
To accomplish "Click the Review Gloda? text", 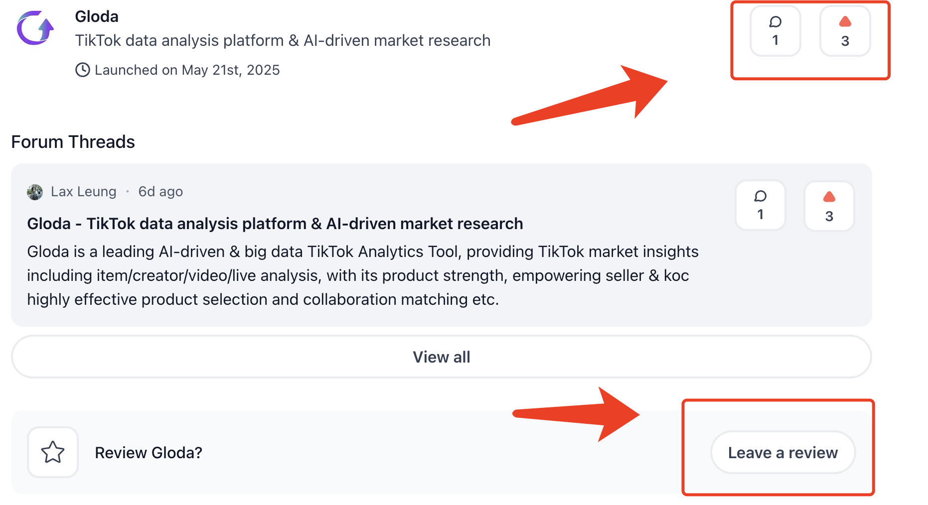I will coord(149,453).
